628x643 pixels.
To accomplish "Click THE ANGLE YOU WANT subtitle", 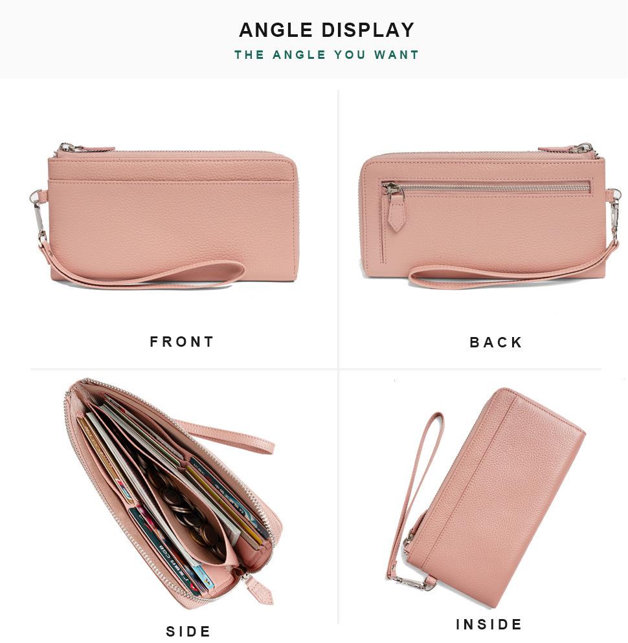I will (x=326, y=54).
